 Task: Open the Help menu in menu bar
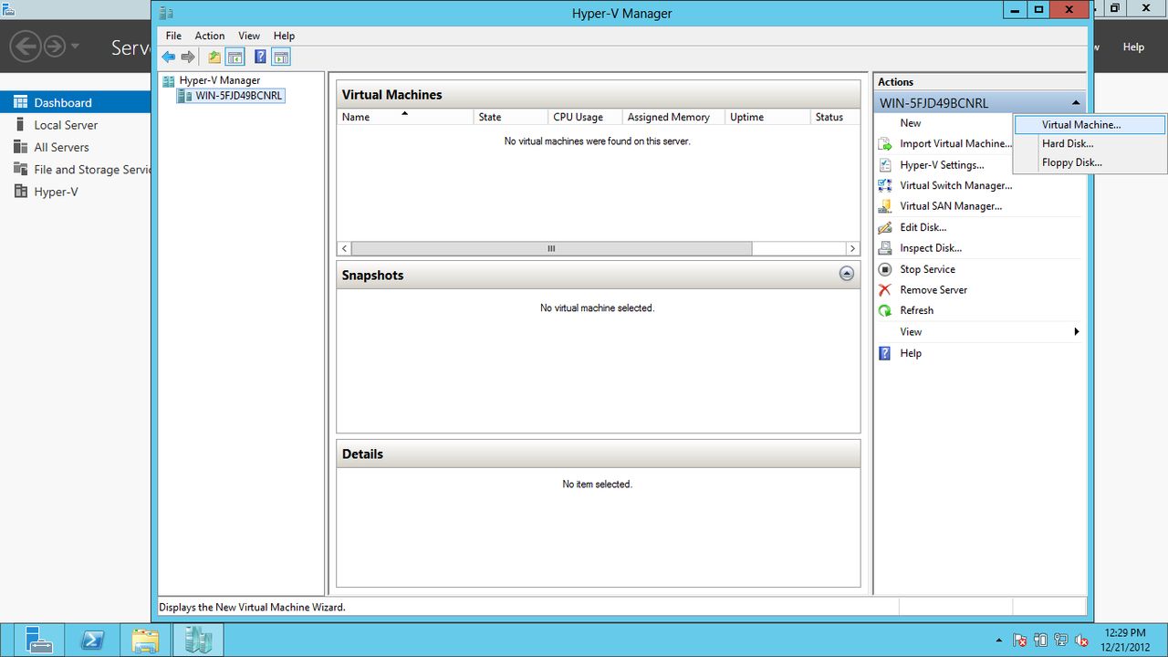click(x=284, y=36)
